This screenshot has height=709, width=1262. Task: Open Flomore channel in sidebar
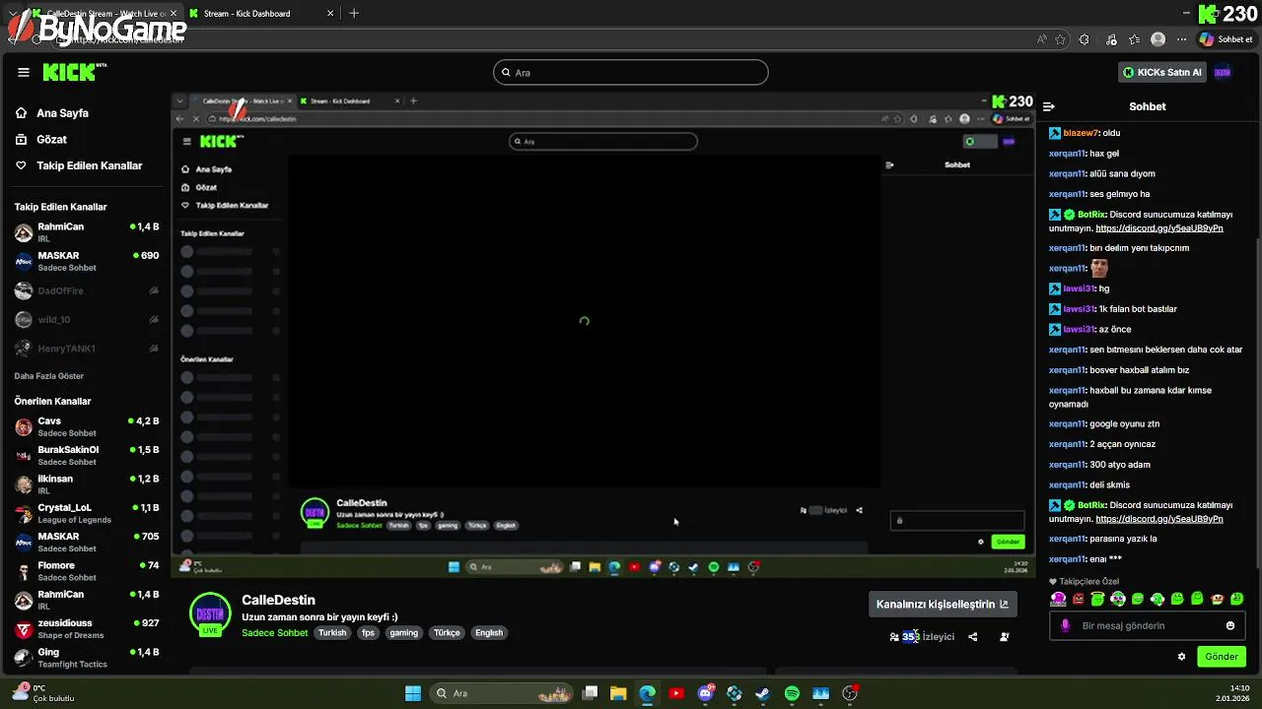coord(87,571)
